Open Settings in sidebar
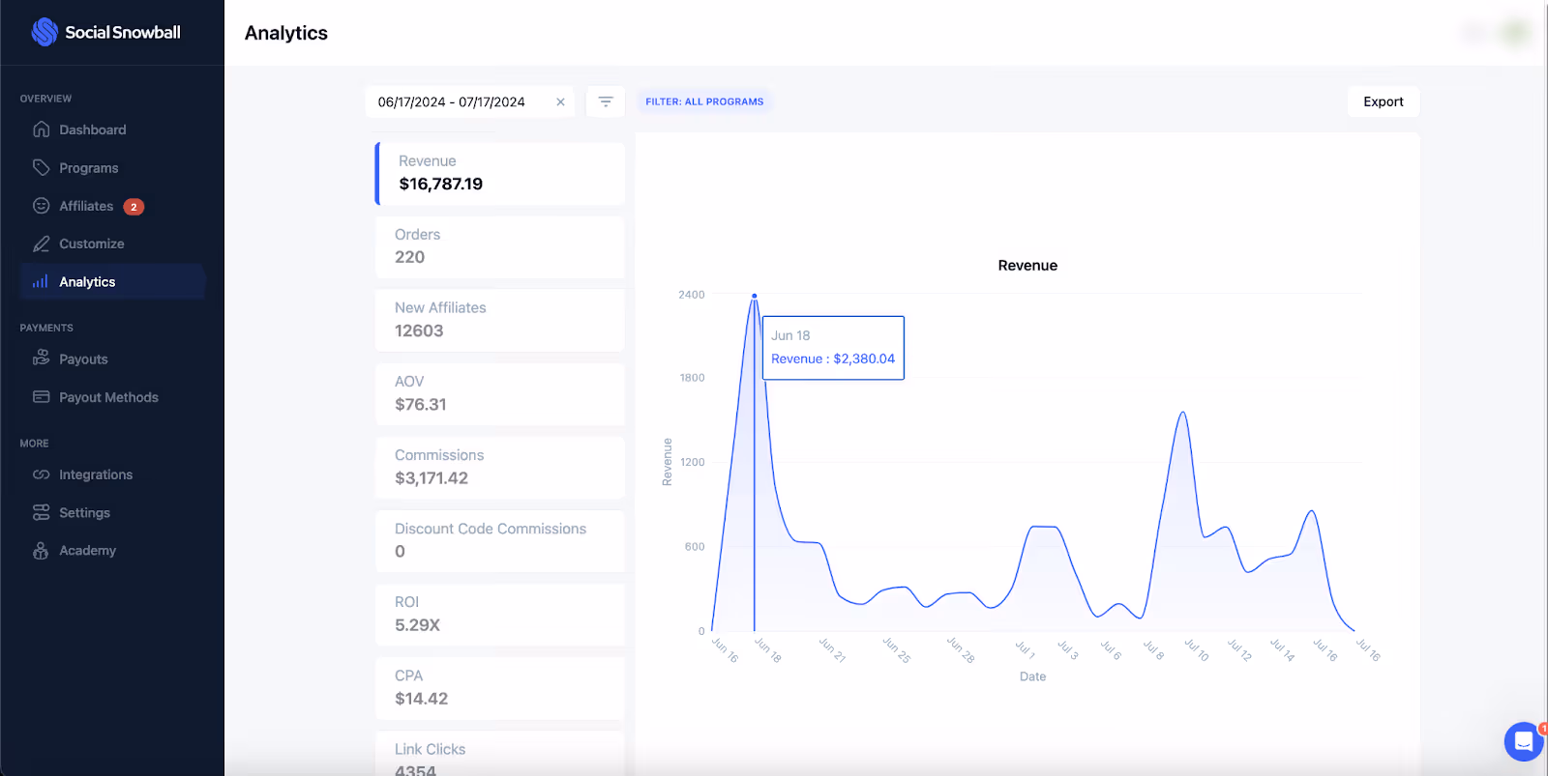The height and width of the screenshot is (776, 1548). (84, 513)
